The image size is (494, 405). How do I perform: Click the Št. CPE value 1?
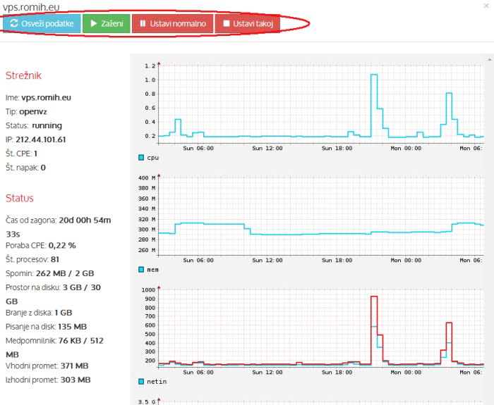(x=35, y=154)
